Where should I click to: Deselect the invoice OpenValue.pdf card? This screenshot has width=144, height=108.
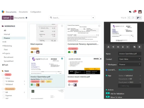tap(62, 58)
